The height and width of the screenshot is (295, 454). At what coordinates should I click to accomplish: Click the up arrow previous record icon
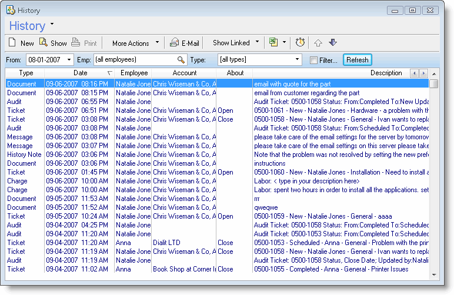pos(318,42)
